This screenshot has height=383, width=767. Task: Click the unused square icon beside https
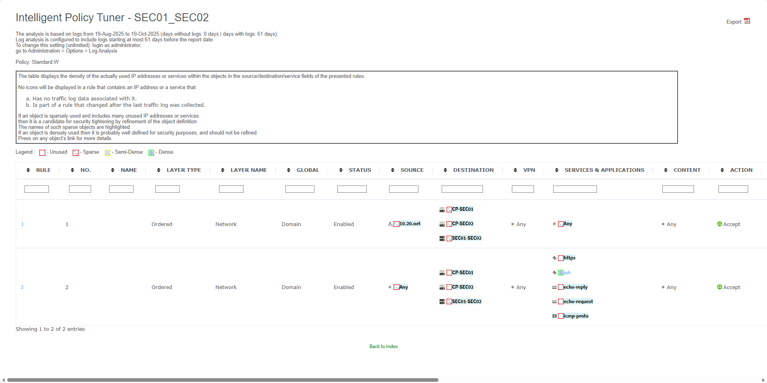(561, 258)
